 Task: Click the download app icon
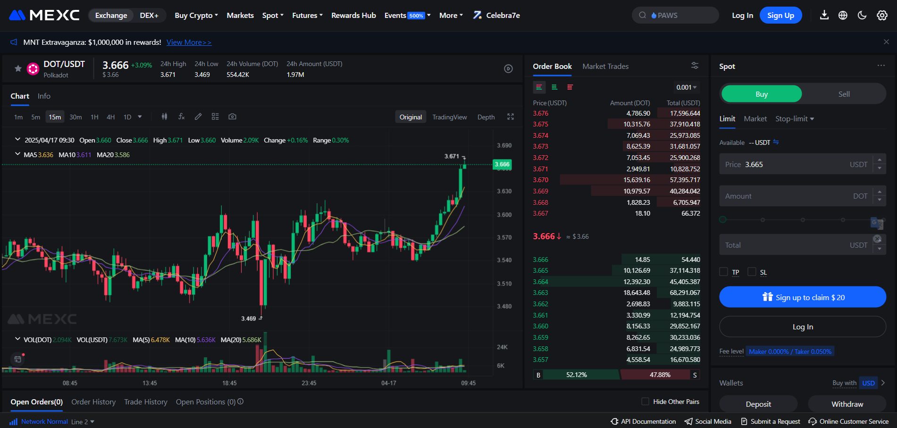click(x=824, y=16)
